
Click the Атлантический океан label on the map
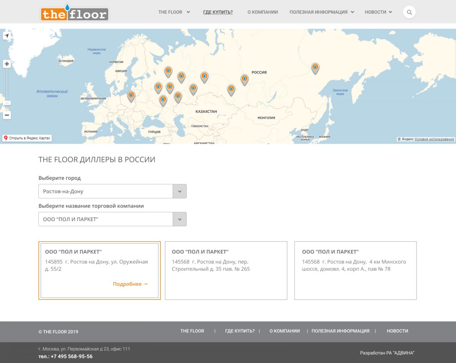coord(52,94)
